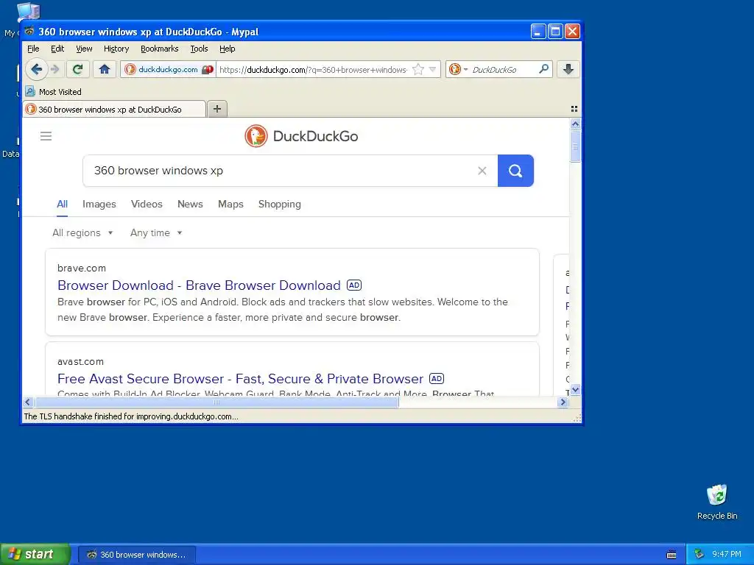Image resolution: width=754 pixels, height=565 pixels.
Task: Open the Recycle Bin desktop icon
Action: [x=717, y=502]
